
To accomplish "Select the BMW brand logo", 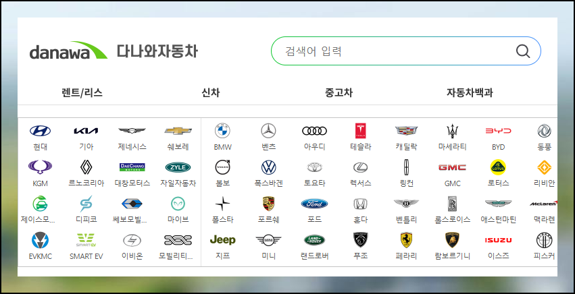I will 222,131.
